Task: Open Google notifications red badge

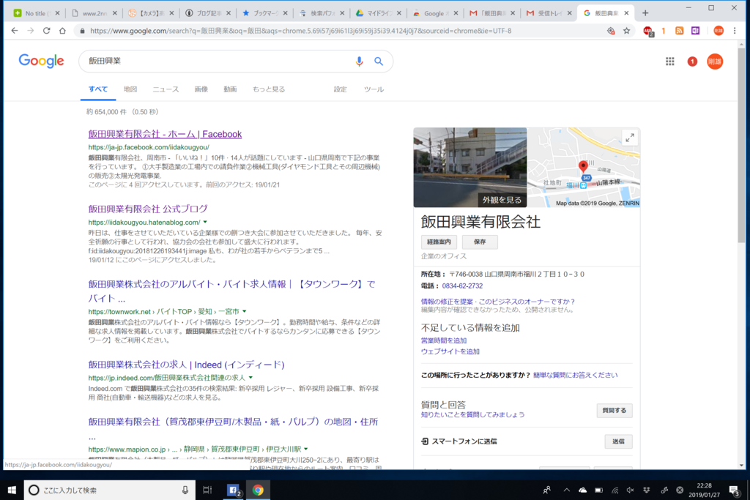Action: [692, 61]
